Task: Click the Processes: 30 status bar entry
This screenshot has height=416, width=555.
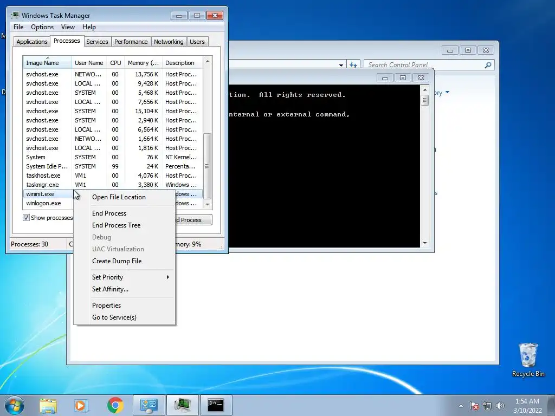Action: (30, 244)
